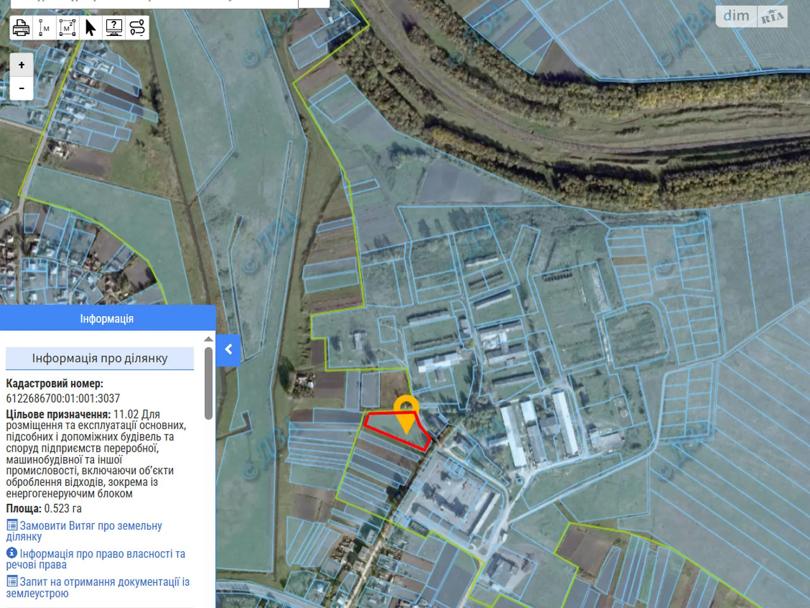Collapse the information side panel
Screen dimensions: 810x608
228,349
